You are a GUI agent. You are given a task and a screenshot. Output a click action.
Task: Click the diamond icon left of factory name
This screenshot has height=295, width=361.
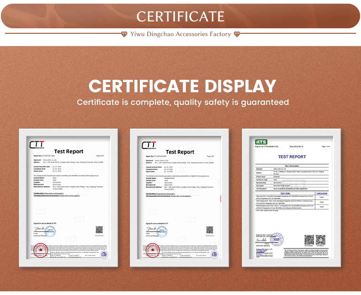[124, 35]
